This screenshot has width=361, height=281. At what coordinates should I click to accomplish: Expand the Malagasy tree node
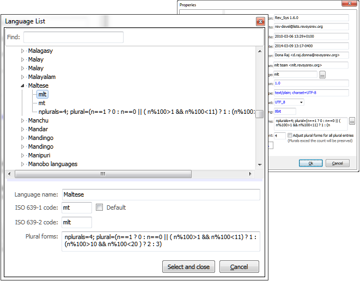click(x=22, y=51)
